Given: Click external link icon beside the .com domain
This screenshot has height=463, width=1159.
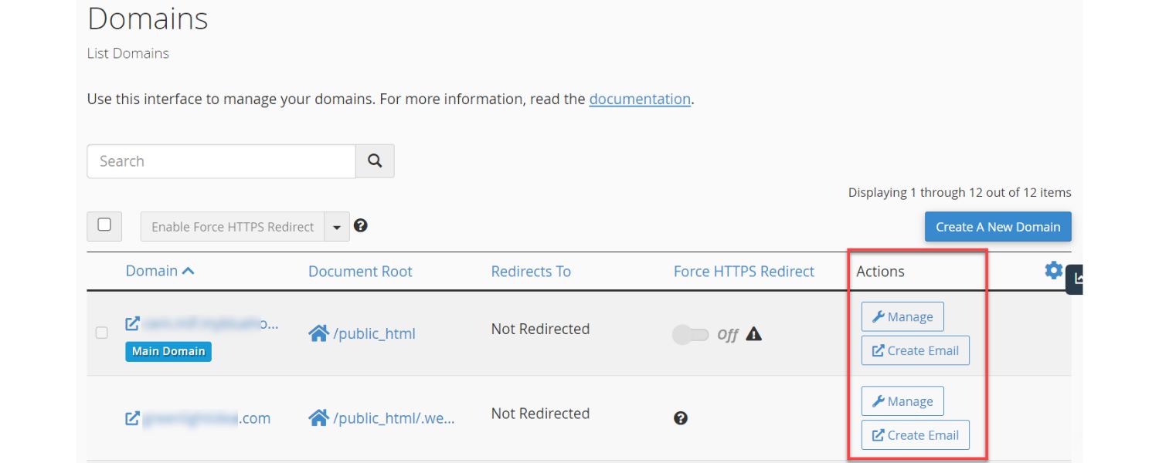Looking at the screenshot, I should 131,417.
